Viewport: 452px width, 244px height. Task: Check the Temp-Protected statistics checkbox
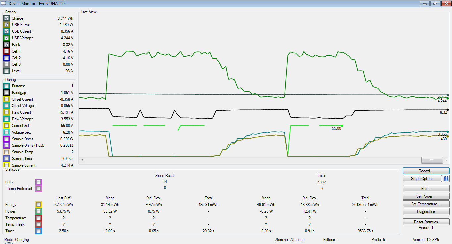pyautogui.click(x=39, y=189)
